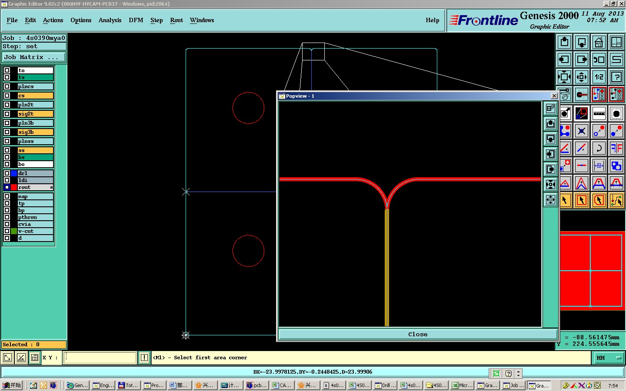
Task: Toggle visibility checkbox for layer to
Action: coord(7,70)
